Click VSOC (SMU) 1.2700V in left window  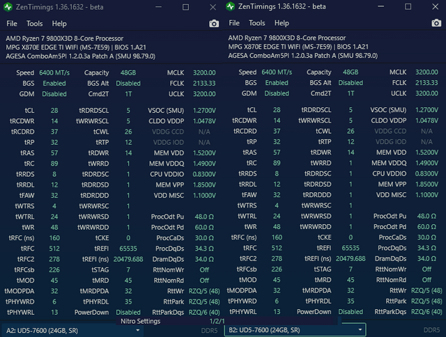tap(204, 110)
